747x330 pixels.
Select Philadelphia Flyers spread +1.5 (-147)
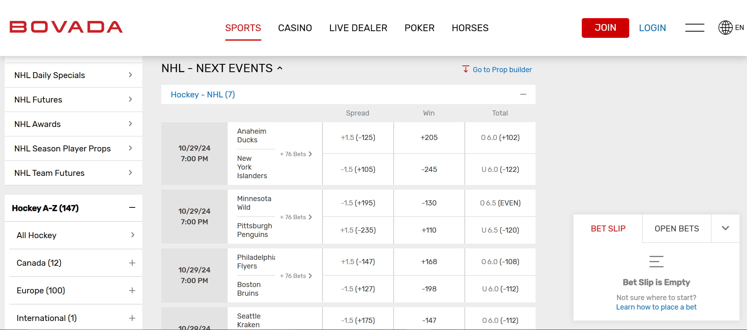358,262
